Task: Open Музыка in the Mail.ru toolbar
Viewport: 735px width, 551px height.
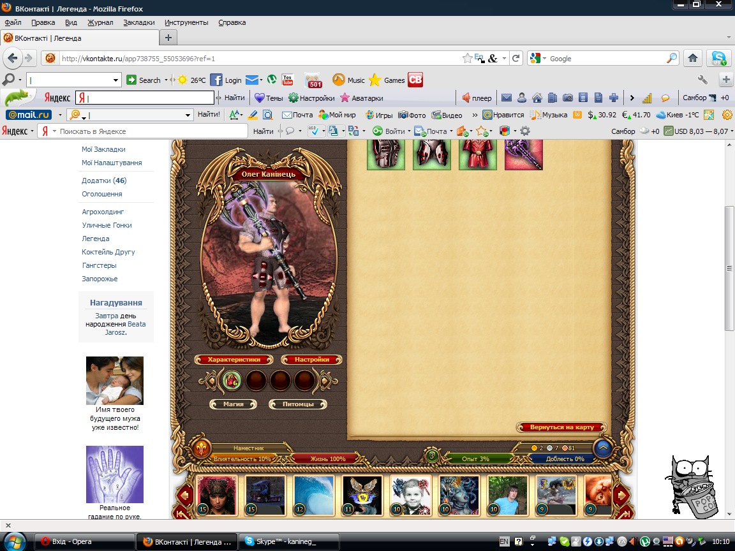Action: pos(549,115)
